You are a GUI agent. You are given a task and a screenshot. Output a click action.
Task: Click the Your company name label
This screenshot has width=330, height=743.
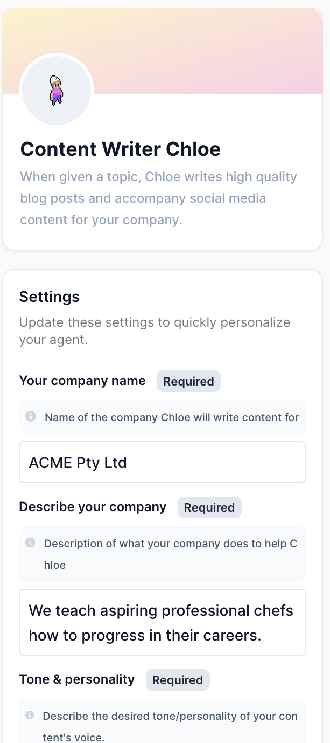82,381
